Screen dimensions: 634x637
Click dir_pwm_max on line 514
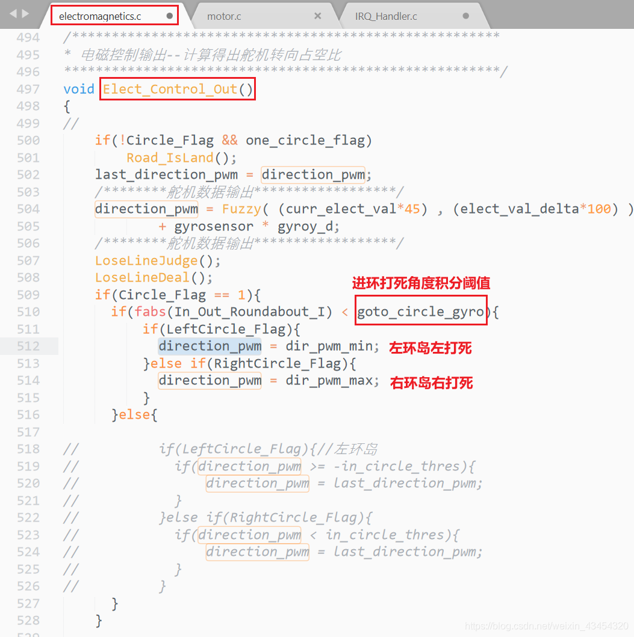tap(329, 380)
